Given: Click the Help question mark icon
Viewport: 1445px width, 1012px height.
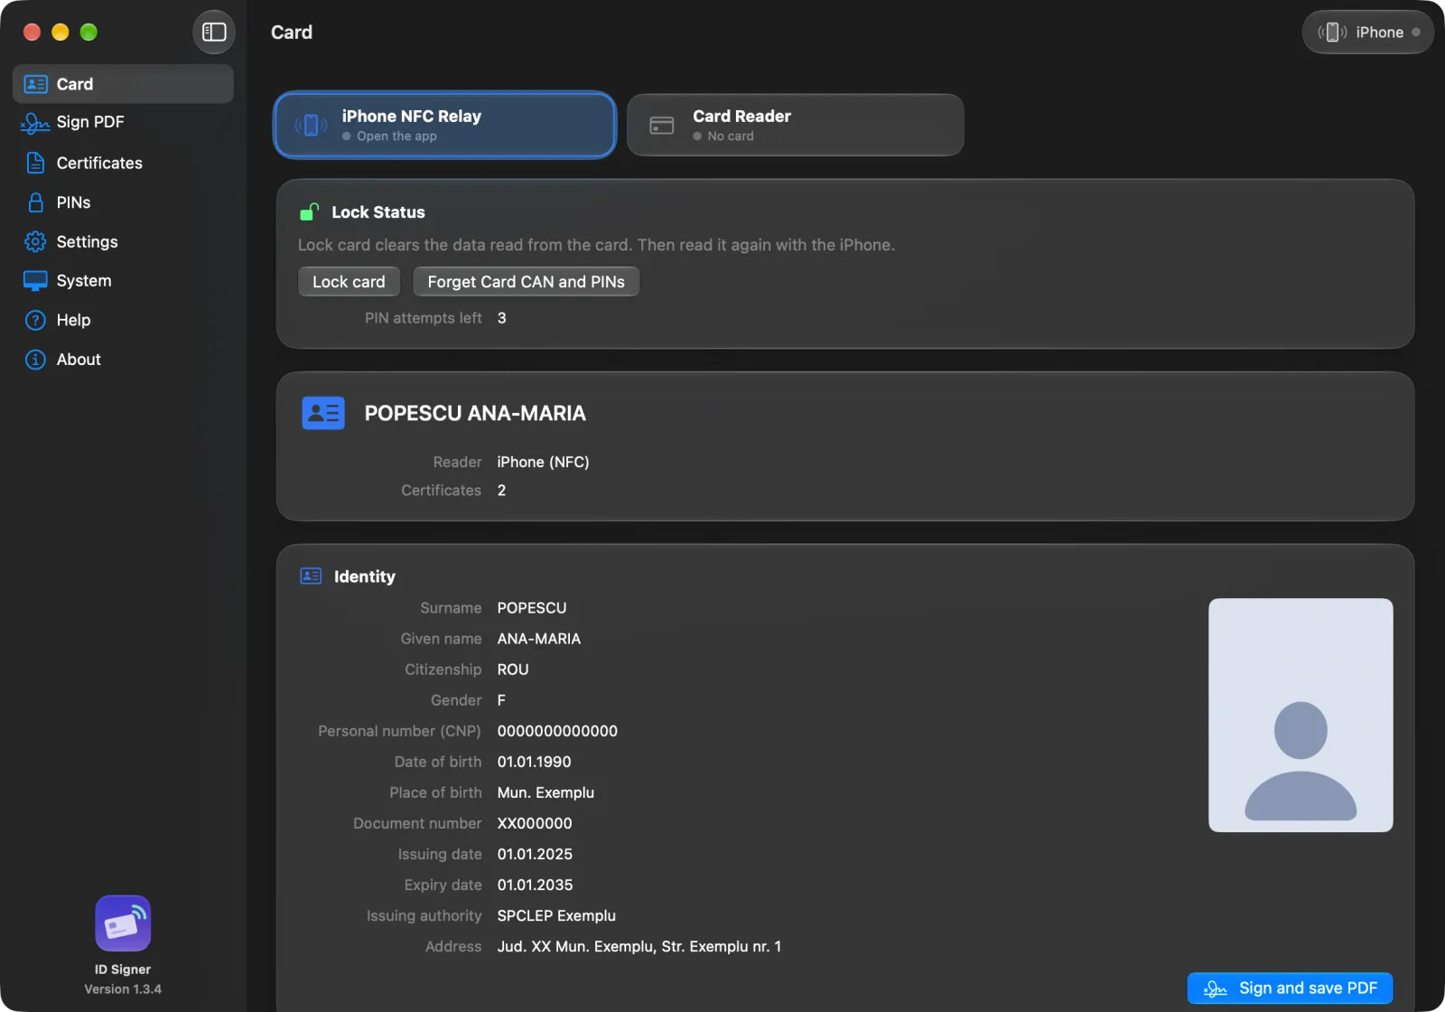Looking at the screenshot, I should click(x=35, y=320).
